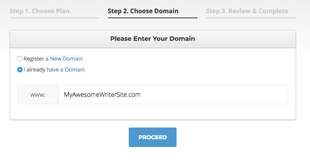Image resolution: width=310 pixels, height=166 pixels.
Task: Click the underline beneath Step 3. Review & Complete
Action: 251,18
